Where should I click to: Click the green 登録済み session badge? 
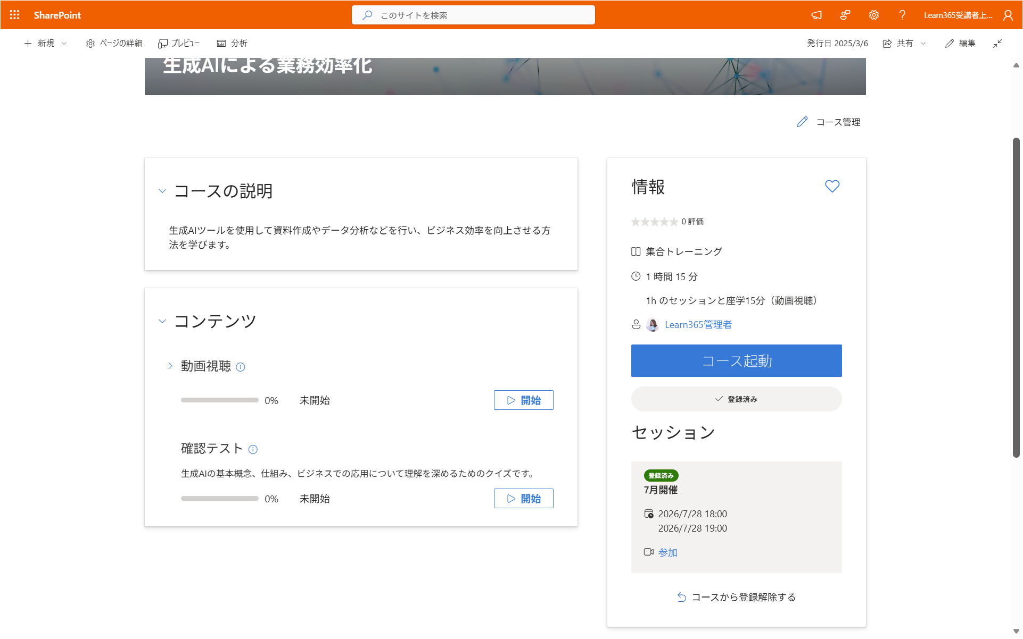661,475
